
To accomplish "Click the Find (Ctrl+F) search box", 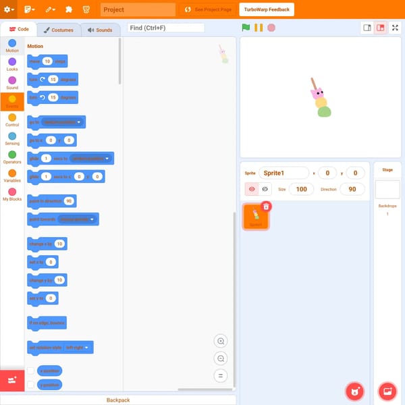I will point(166,28).
